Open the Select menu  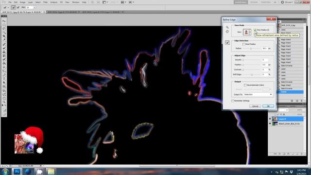[38, 2]
